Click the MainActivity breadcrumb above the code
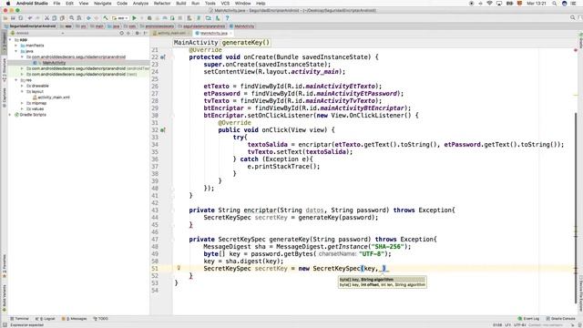 (196, 43)
